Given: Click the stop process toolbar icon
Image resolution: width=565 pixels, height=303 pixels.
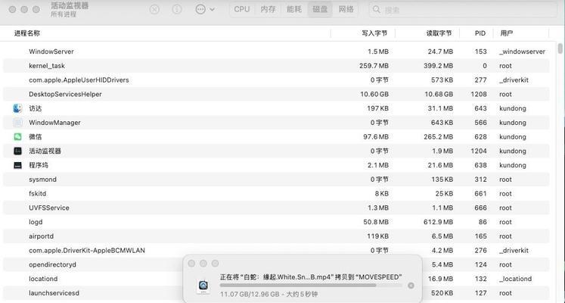Looking at the screenshot, I should 154,9.
